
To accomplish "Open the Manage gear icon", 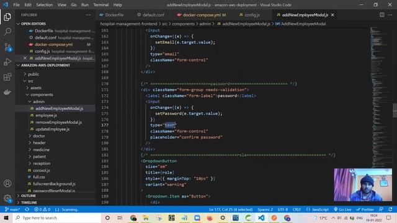I will 7,198.
